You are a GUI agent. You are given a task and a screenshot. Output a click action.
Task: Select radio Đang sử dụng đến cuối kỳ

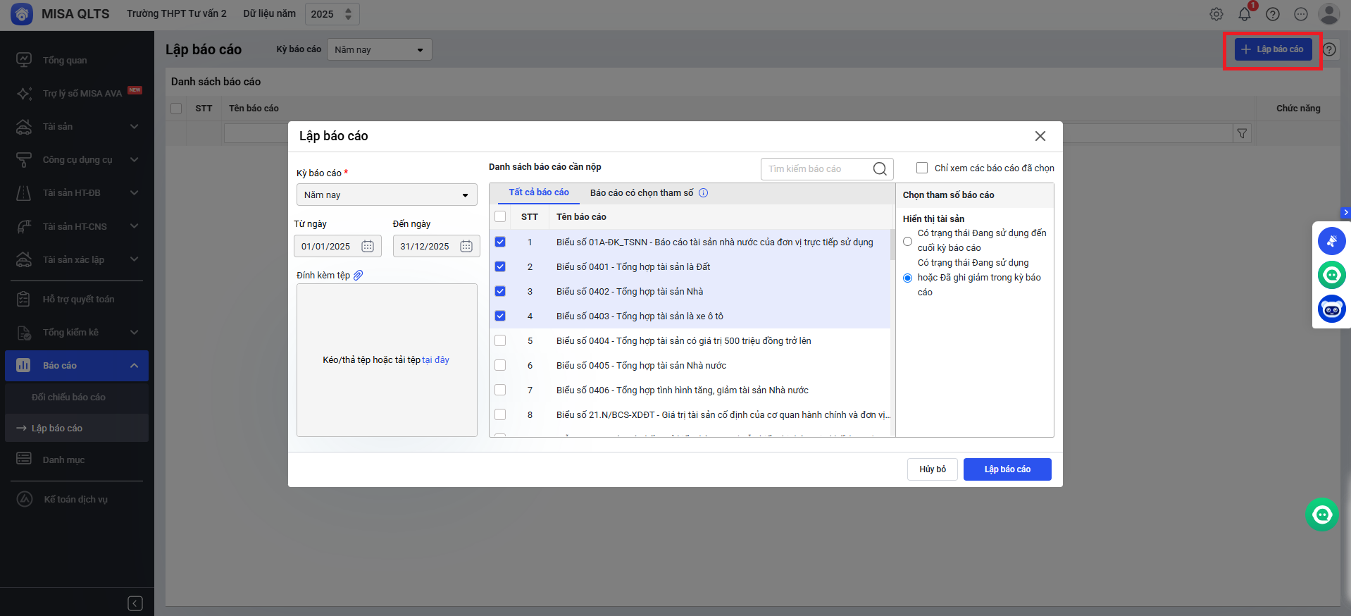coord(907,241)
